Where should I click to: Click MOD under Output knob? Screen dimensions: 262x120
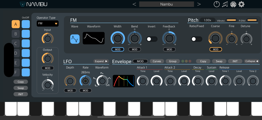pyautogui.click(x=48, y=68)
